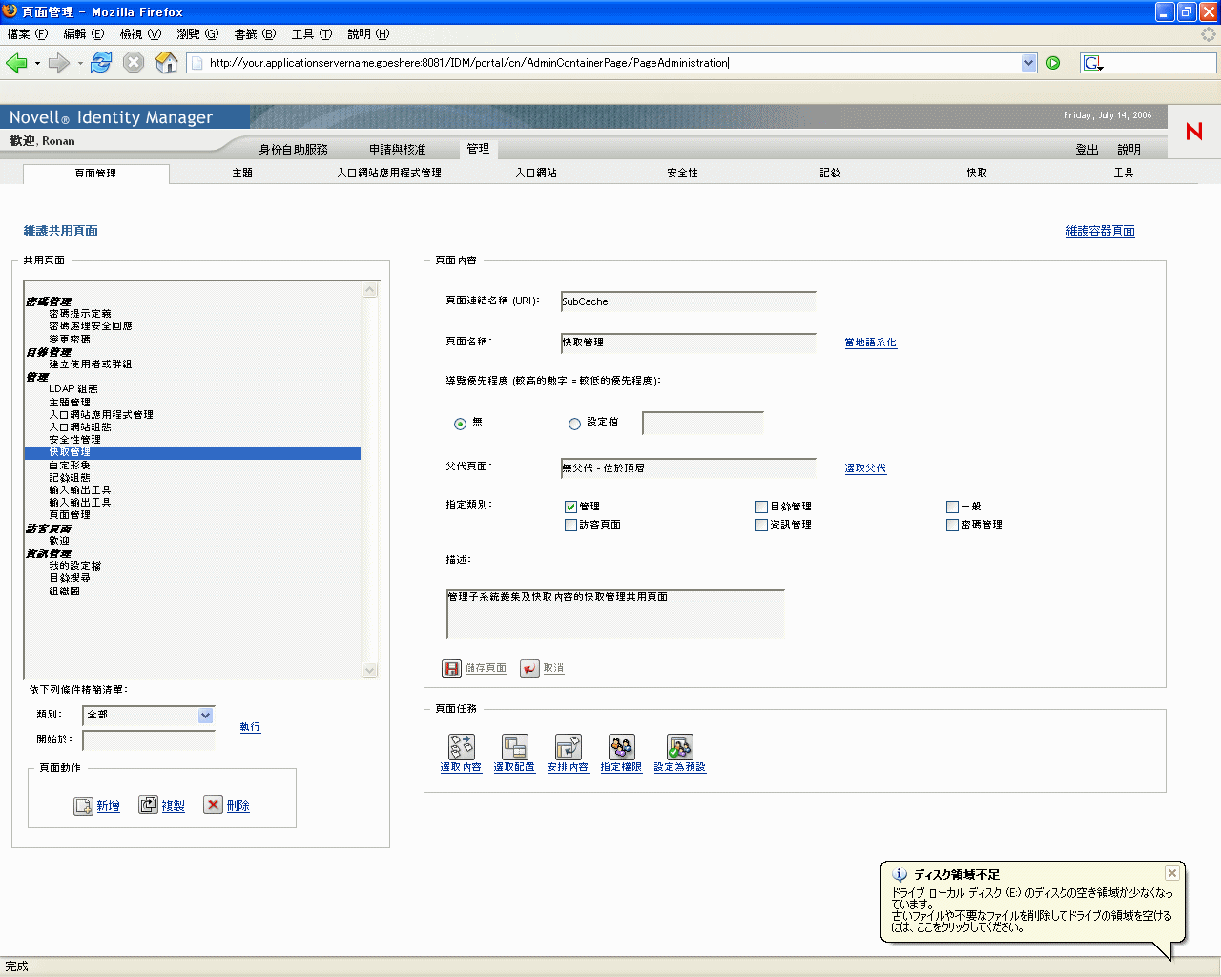Click the green Go button beside the address bar
This screenshot has width=1221, height=977.
tap(1053, 63)
